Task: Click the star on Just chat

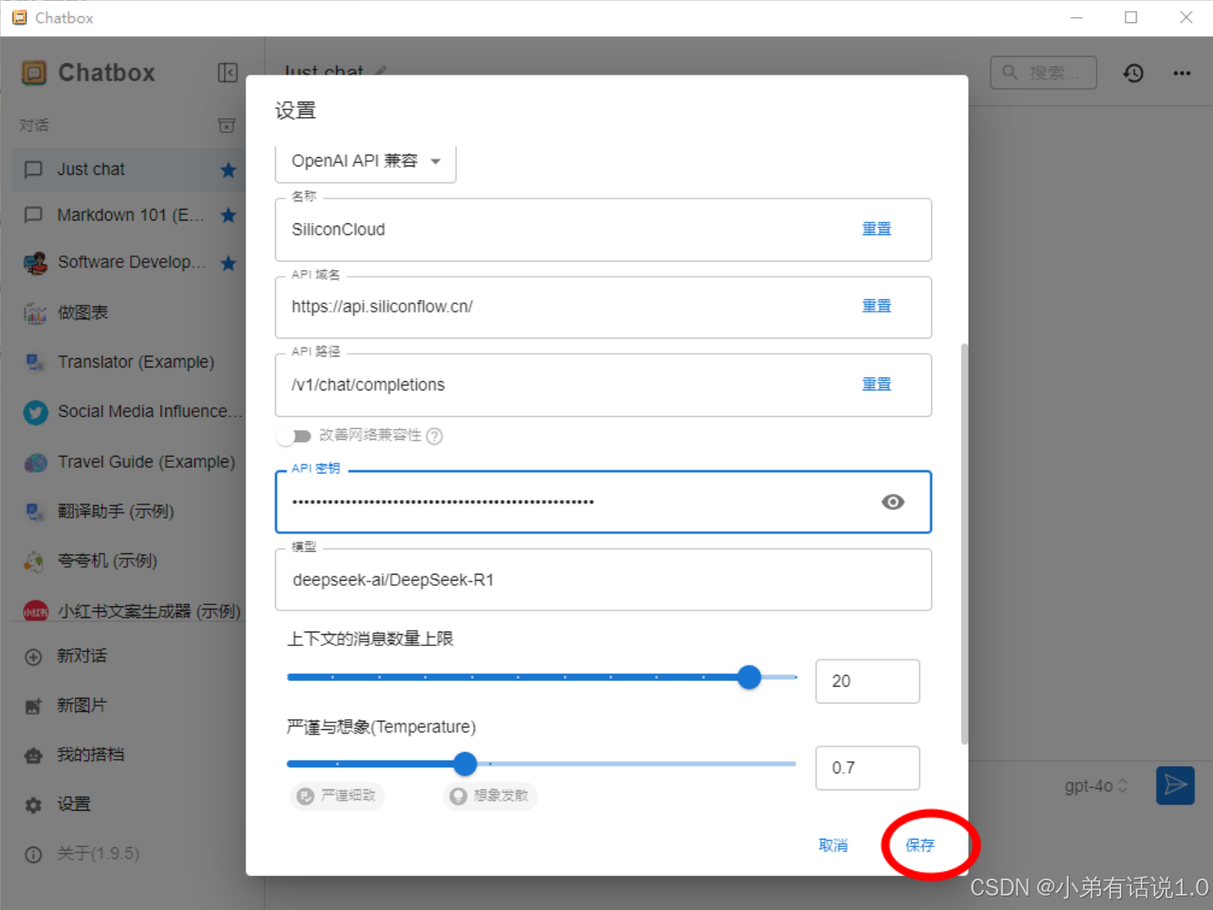Action: (x=228, y=170)
